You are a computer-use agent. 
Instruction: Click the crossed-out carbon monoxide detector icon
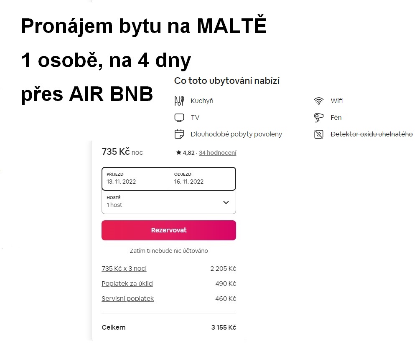[319, 134]
